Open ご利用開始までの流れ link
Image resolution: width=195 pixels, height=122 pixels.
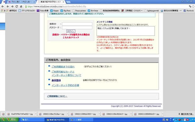pos(63,67)
